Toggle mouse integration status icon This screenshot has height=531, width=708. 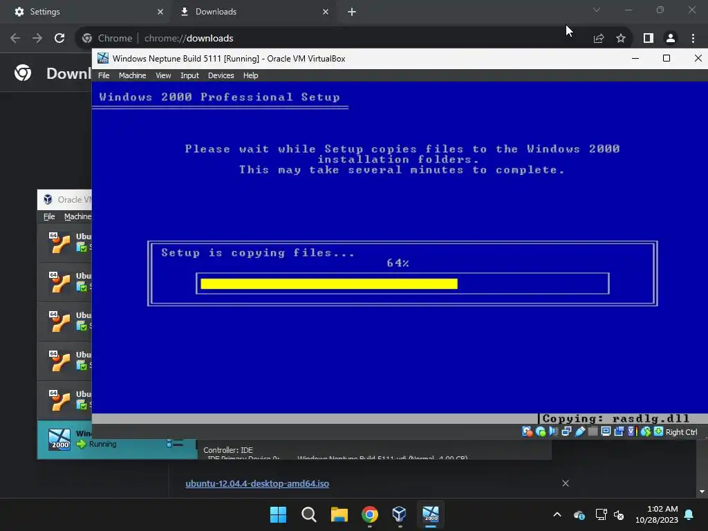point(646,431)
